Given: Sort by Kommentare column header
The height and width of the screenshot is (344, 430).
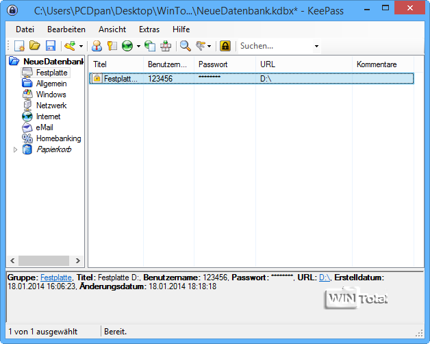Looking at the screenshot, I should pos(383,64).
